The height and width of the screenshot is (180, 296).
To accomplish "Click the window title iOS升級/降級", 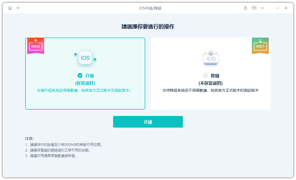I will [150, 8].
